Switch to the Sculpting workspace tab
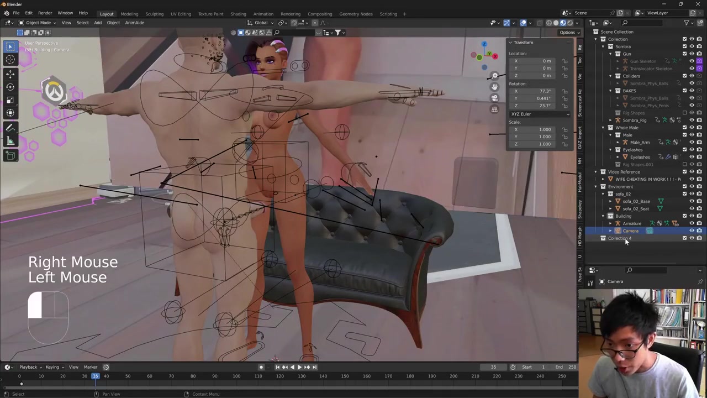Screen dimensions: 707x398 (x=154, y=14)
